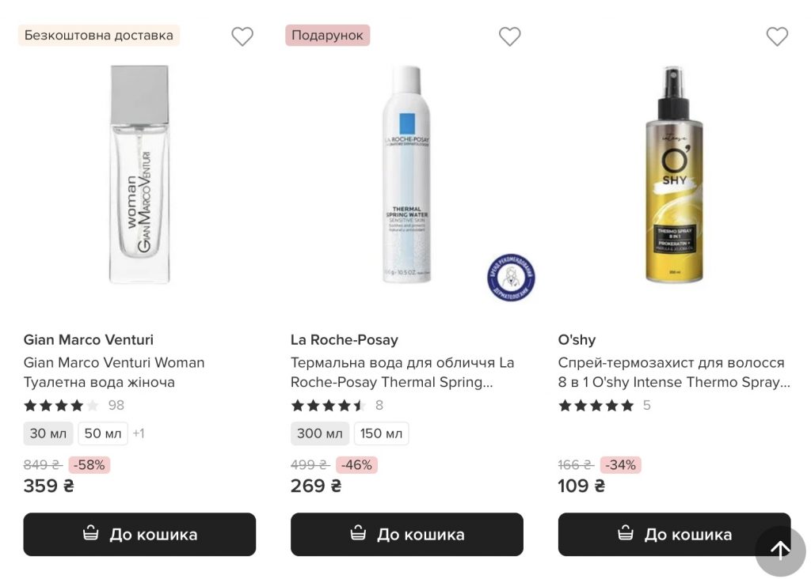811x579 pixels.
Task: Choose 50 мл volume for perfume
Action: coord(102,433)
